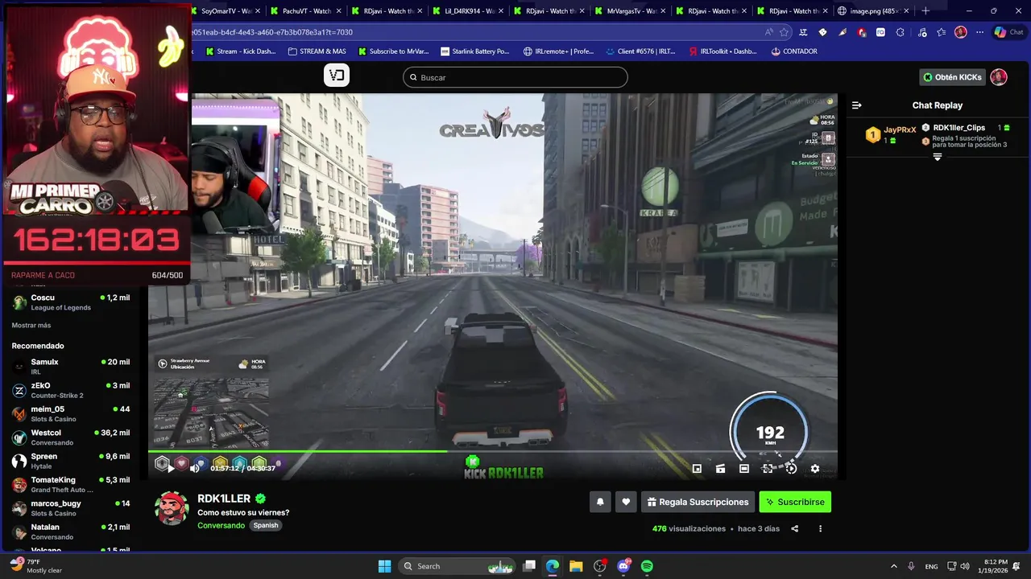Click the RDK1LLER channel name
1031x579 pixels.
click(224, 499)
